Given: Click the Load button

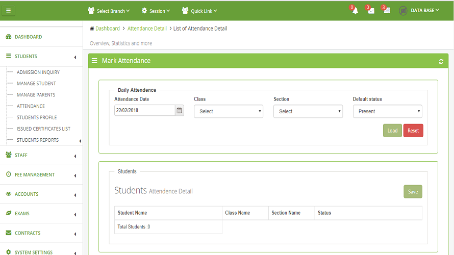Looking at the screenshot, I should tap(392, 131).
